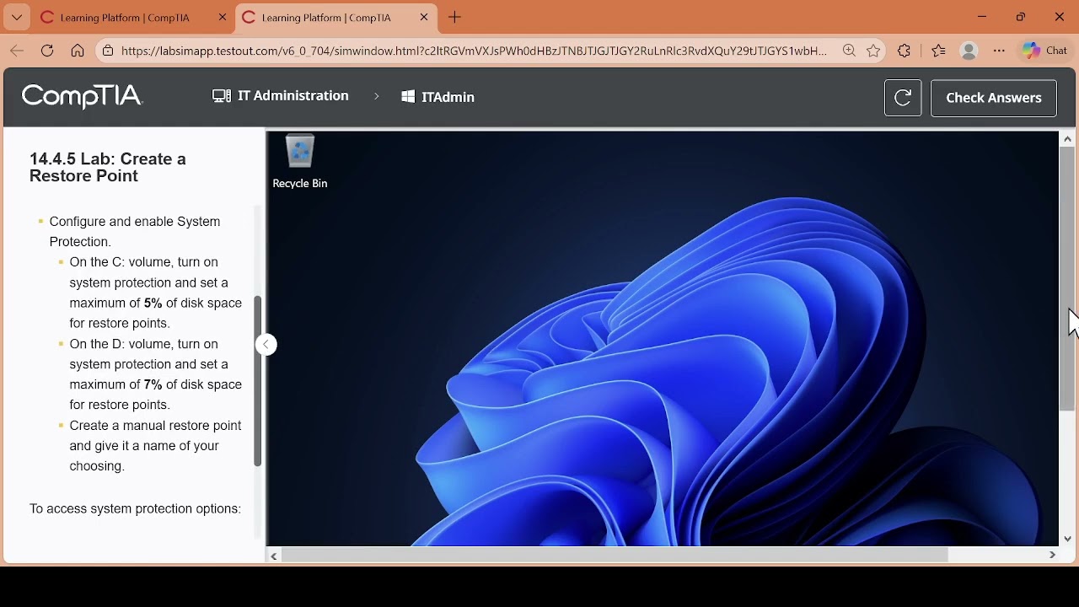Open the browser profile avatar

[969, 51]
